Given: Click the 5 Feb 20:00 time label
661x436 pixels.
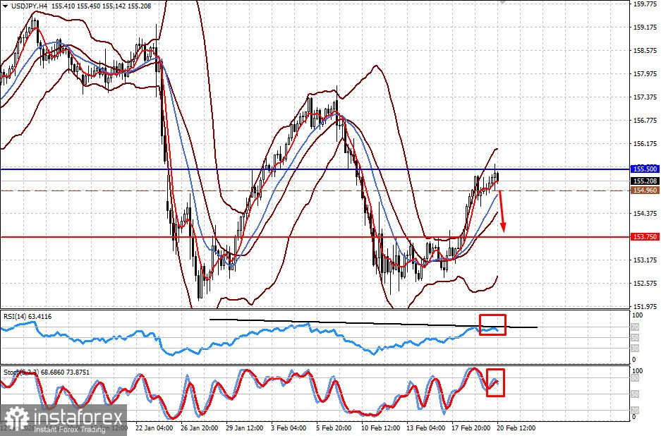Looking at the screenshot, I should pyautogui.click(x=334, y=428).
